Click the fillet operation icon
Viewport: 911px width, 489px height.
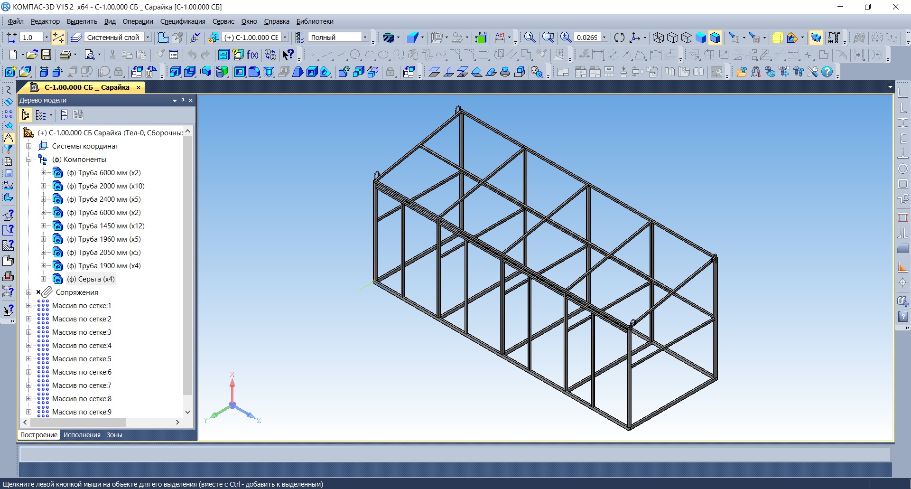click(x=254, y=72)
